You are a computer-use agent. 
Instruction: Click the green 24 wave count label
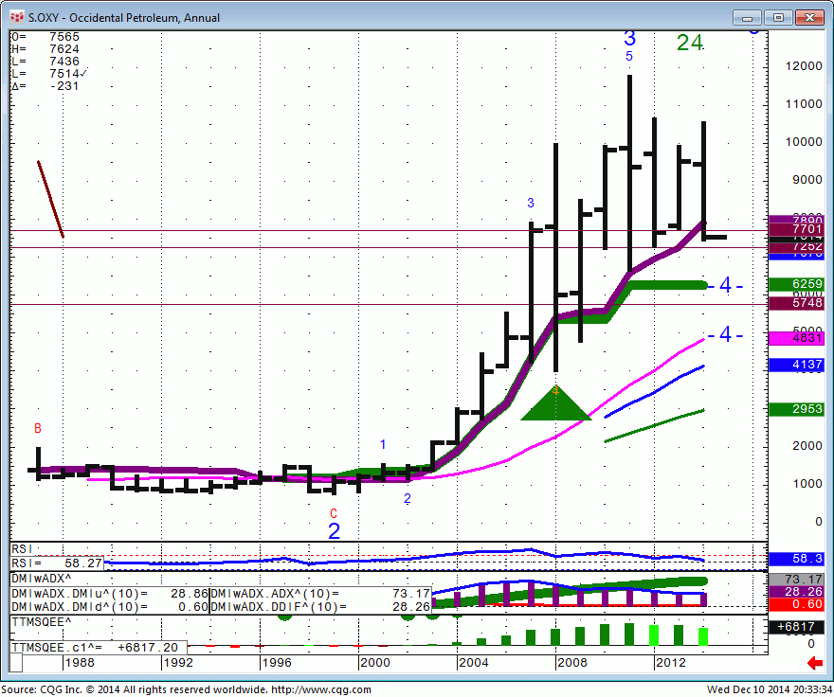click(690, 43)
